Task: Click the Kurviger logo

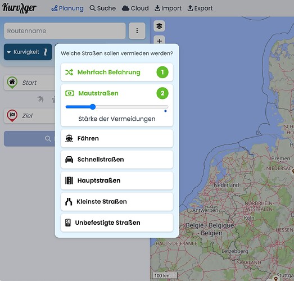Action: (19, 8)
